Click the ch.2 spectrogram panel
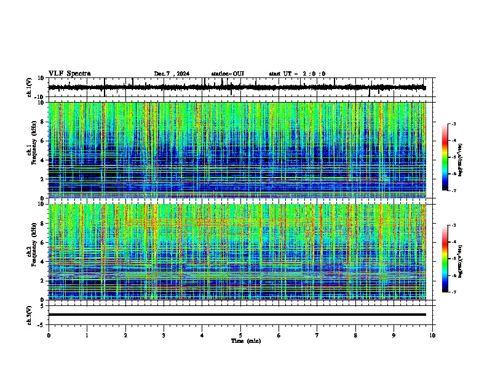Viewport: 487px width, 376px height. point(237,252)
